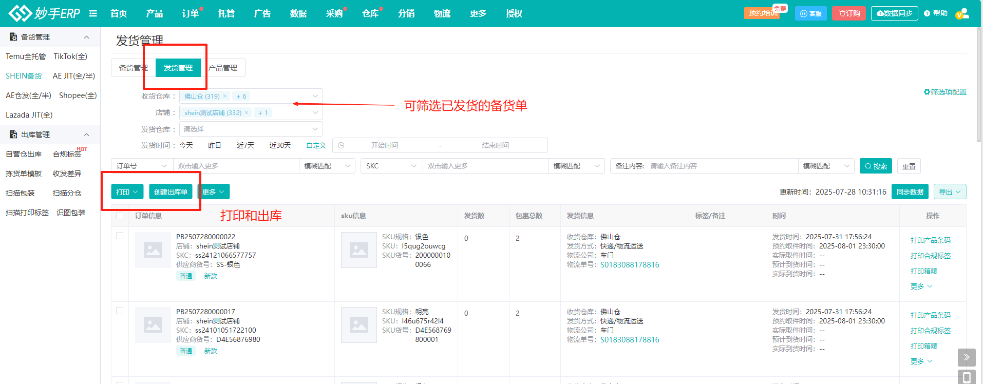
Task: Click the 备货管理 sidebar section icon
Action: (13, 37)
